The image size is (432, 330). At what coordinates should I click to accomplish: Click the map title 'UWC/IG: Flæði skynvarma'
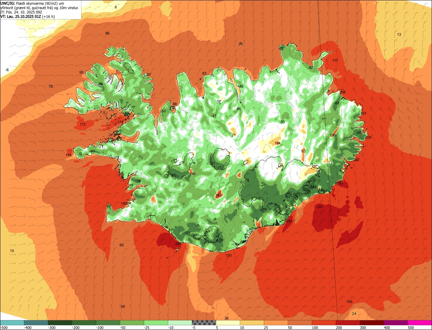click(22, 3)
